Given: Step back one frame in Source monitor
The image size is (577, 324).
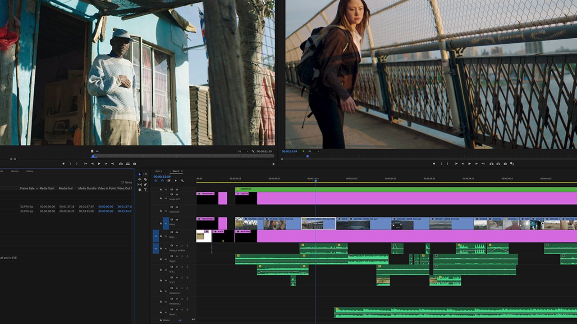Looking at the screenshot, I should tap(92, 164).
